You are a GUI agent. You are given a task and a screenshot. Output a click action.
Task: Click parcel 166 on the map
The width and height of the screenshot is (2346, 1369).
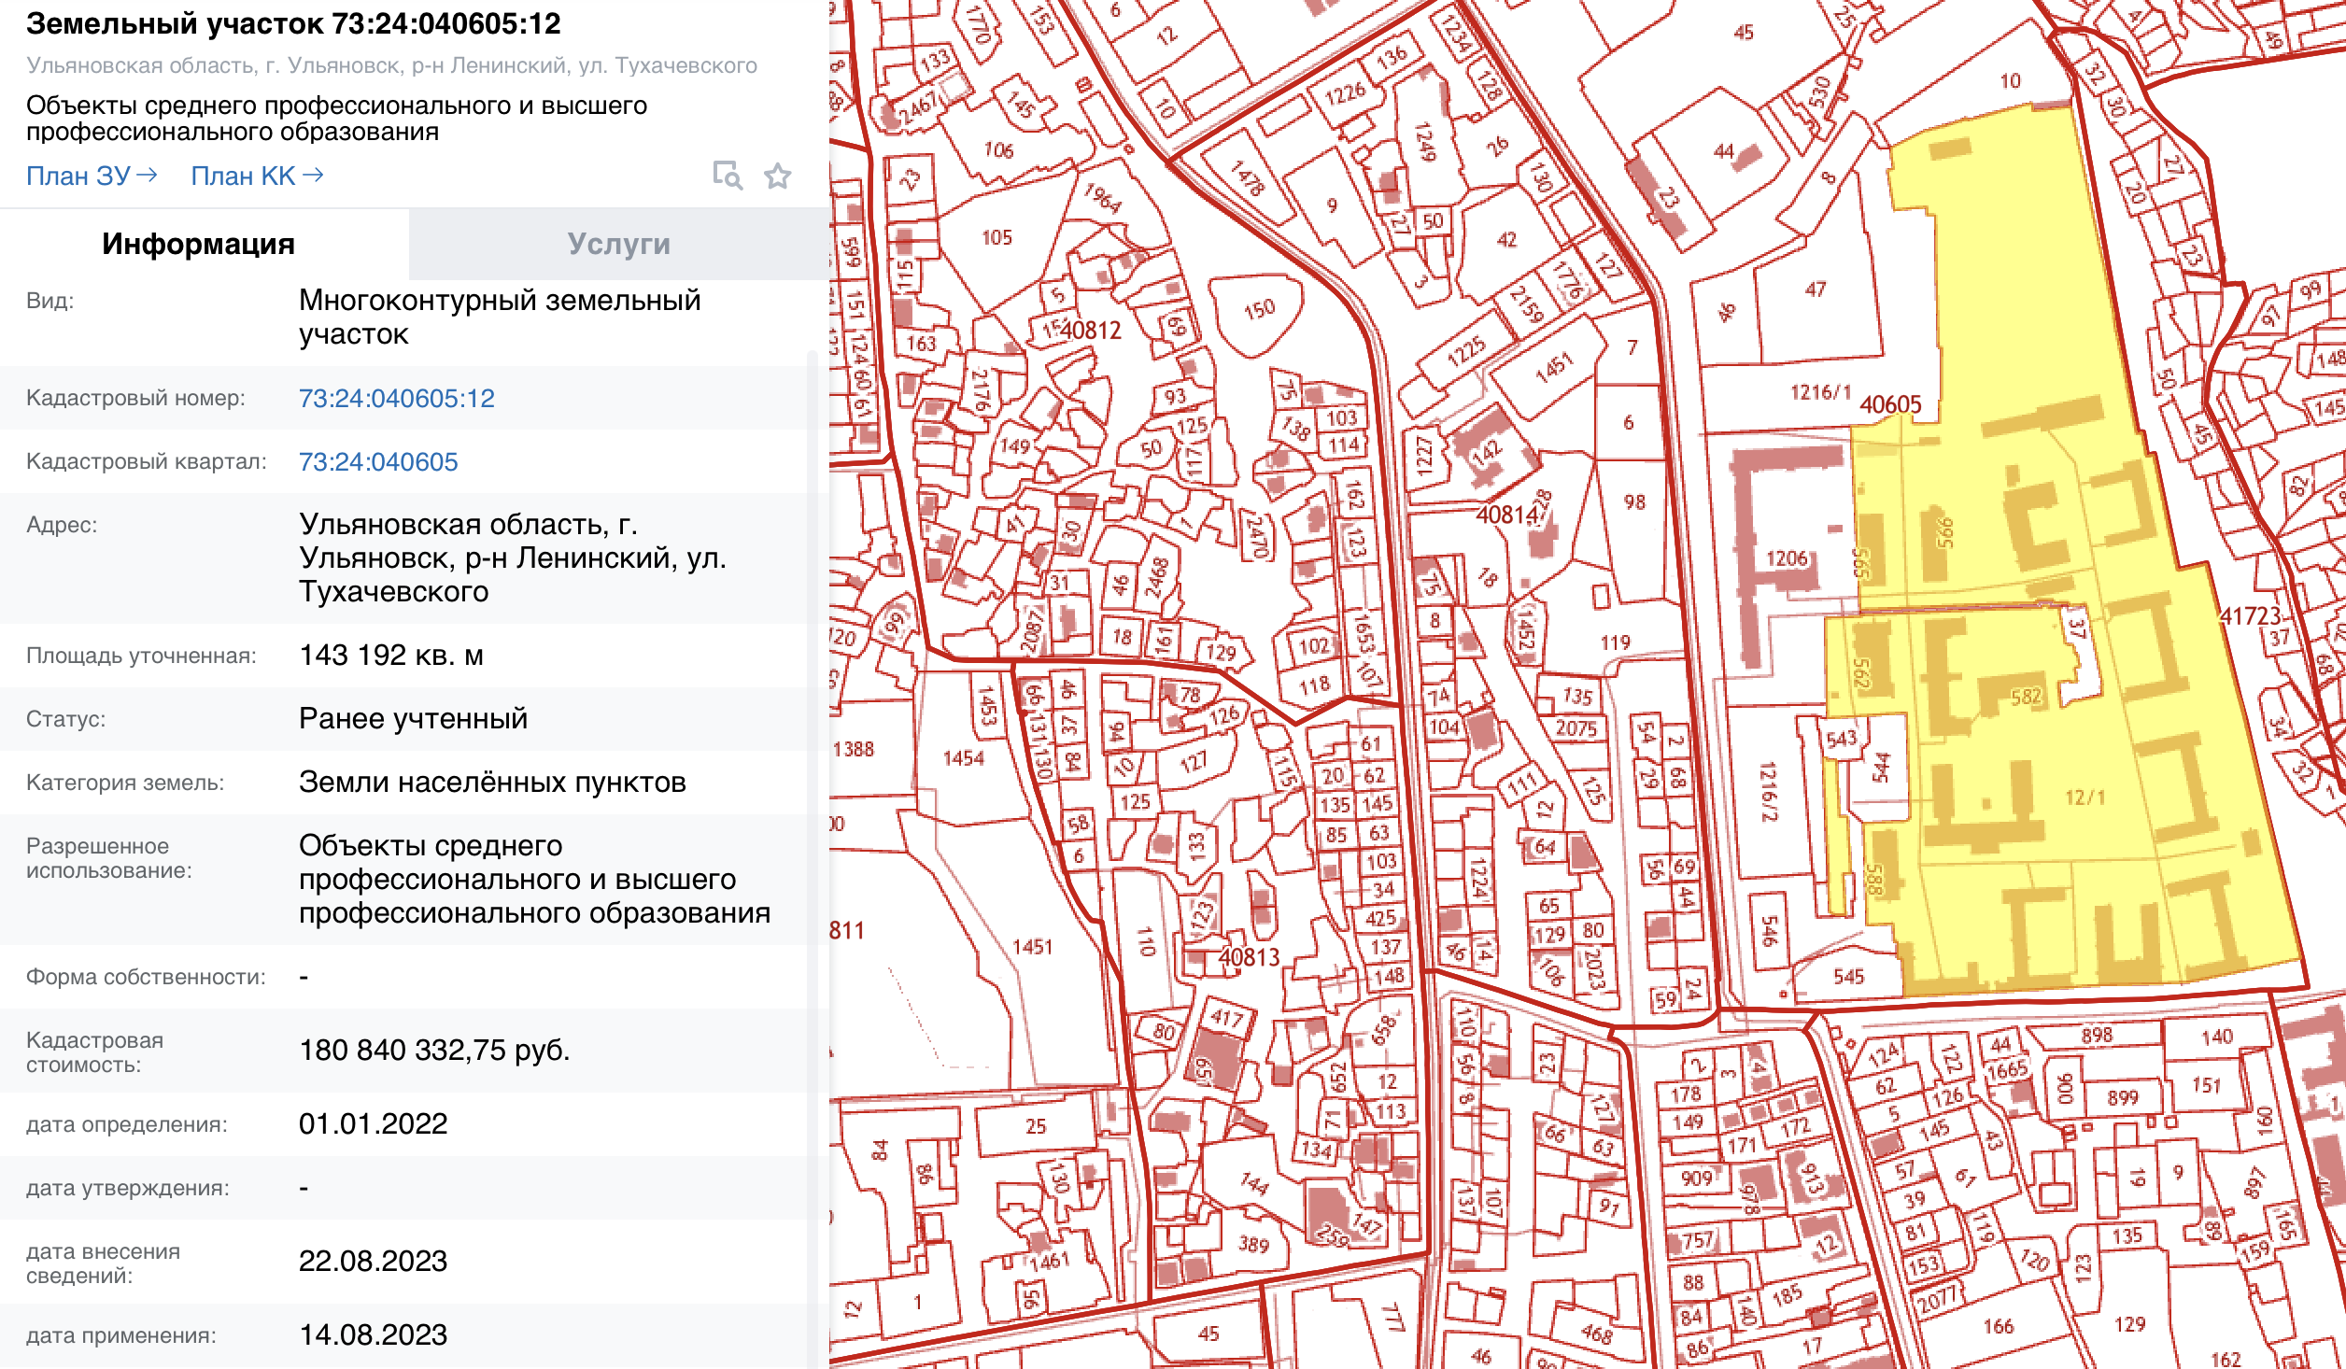pos(1998,1326)
